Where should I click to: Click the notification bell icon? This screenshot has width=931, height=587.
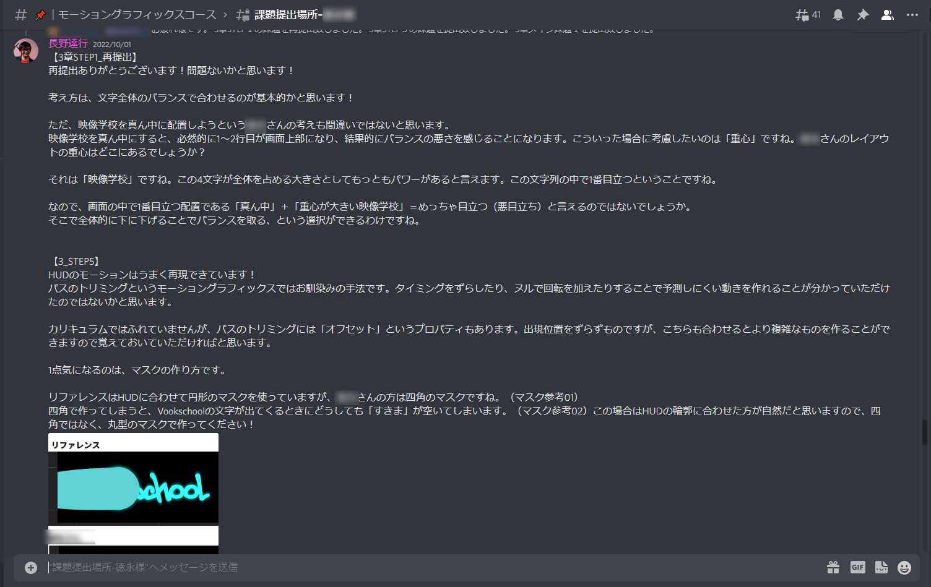point(838,15)
